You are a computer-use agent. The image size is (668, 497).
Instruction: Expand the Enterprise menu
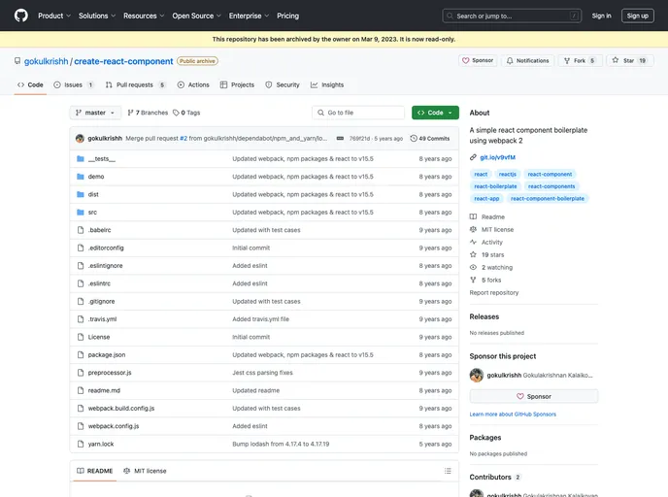(249, 16)
